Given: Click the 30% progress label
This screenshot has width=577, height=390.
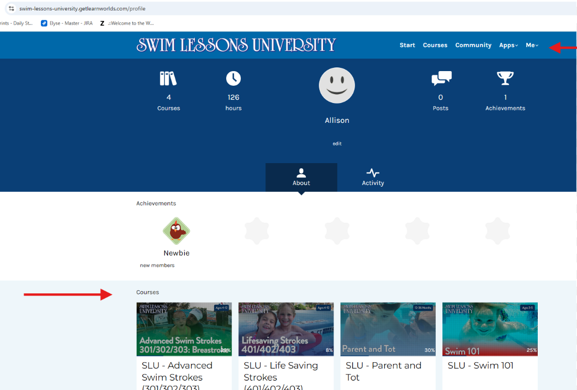Looking at the screenshot, I should coord(429,350).
